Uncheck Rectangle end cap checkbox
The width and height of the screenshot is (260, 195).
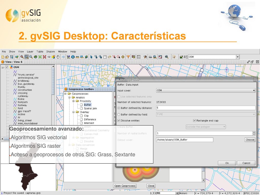(194, 121)
